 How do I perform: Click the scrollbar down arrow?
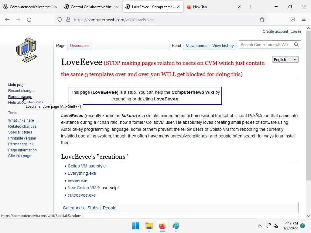pyautogui.click(x=308, y=216)
